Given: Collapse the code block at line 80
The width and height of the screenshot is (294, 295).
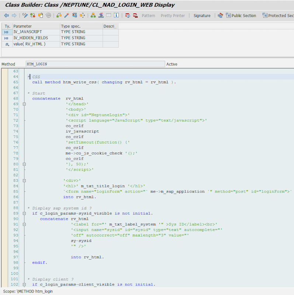Looking at the screenshot, I should (24, 164).
